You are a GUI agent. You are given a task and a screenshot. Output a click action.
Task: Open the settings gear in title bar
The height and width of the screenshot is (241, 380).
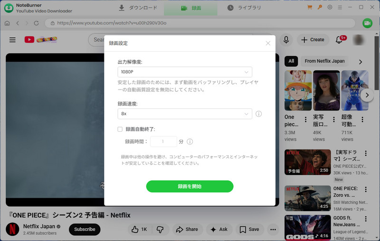(x=330, y=7)
